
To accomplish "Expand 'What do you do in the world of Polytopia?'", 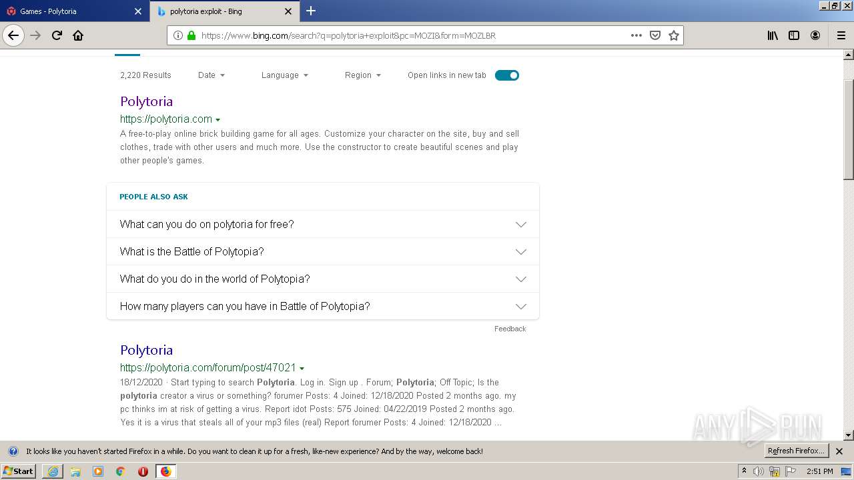I will tap(323, 279).
